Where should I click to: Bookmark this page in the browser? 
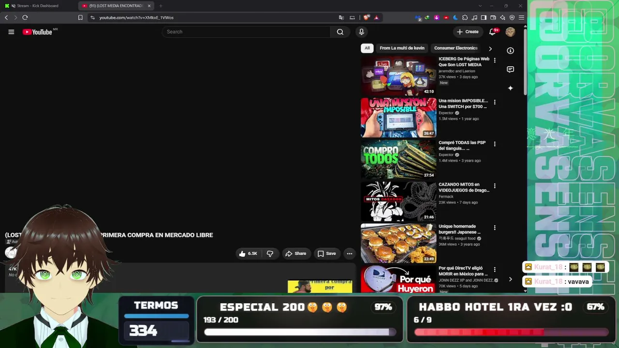pos(80,17)
